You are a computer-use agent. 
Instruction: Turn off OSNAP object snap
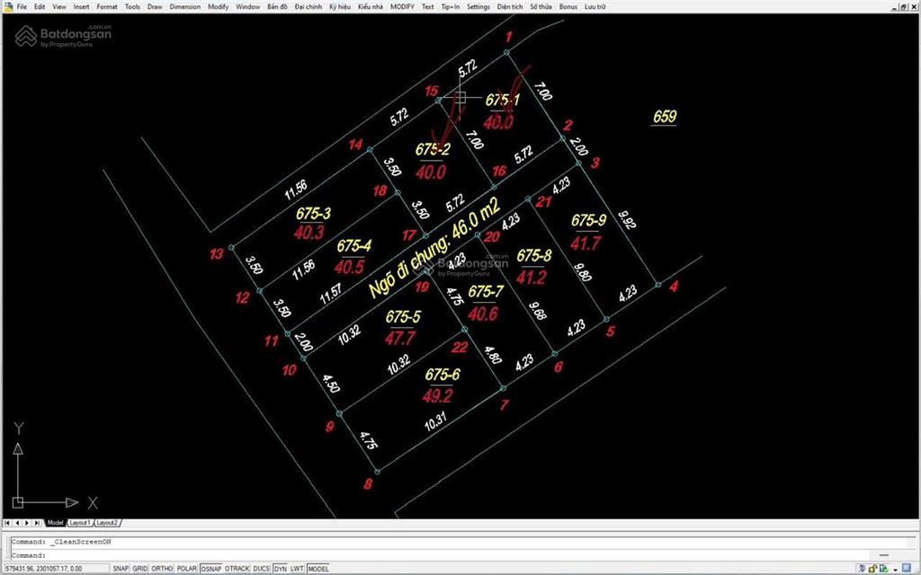click(x=210, y=569)
